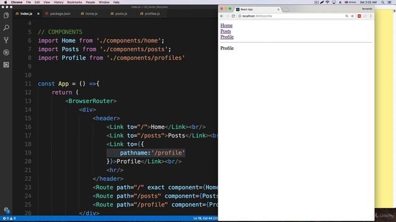Click the site info icon beside localhost
The width and height of the screenshot is (396, 222).
pyautogui.click(x=239, y=16)
